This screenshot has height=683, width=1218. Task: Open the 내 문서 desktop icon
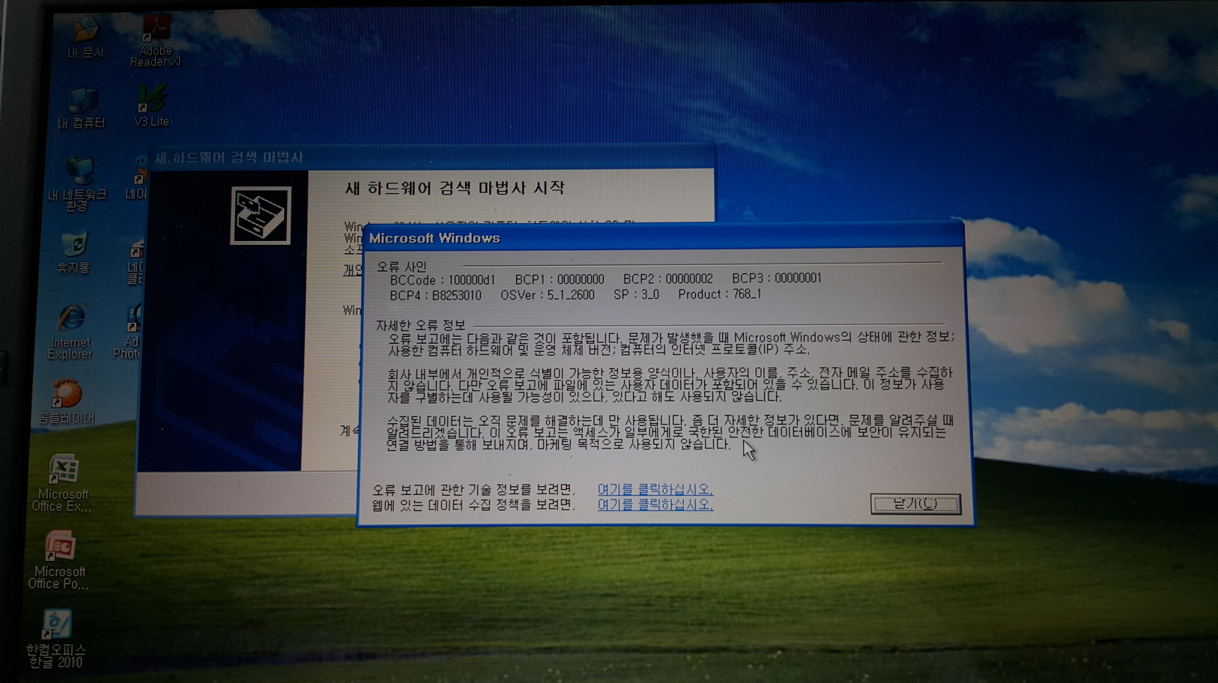(x=85, y=37)
